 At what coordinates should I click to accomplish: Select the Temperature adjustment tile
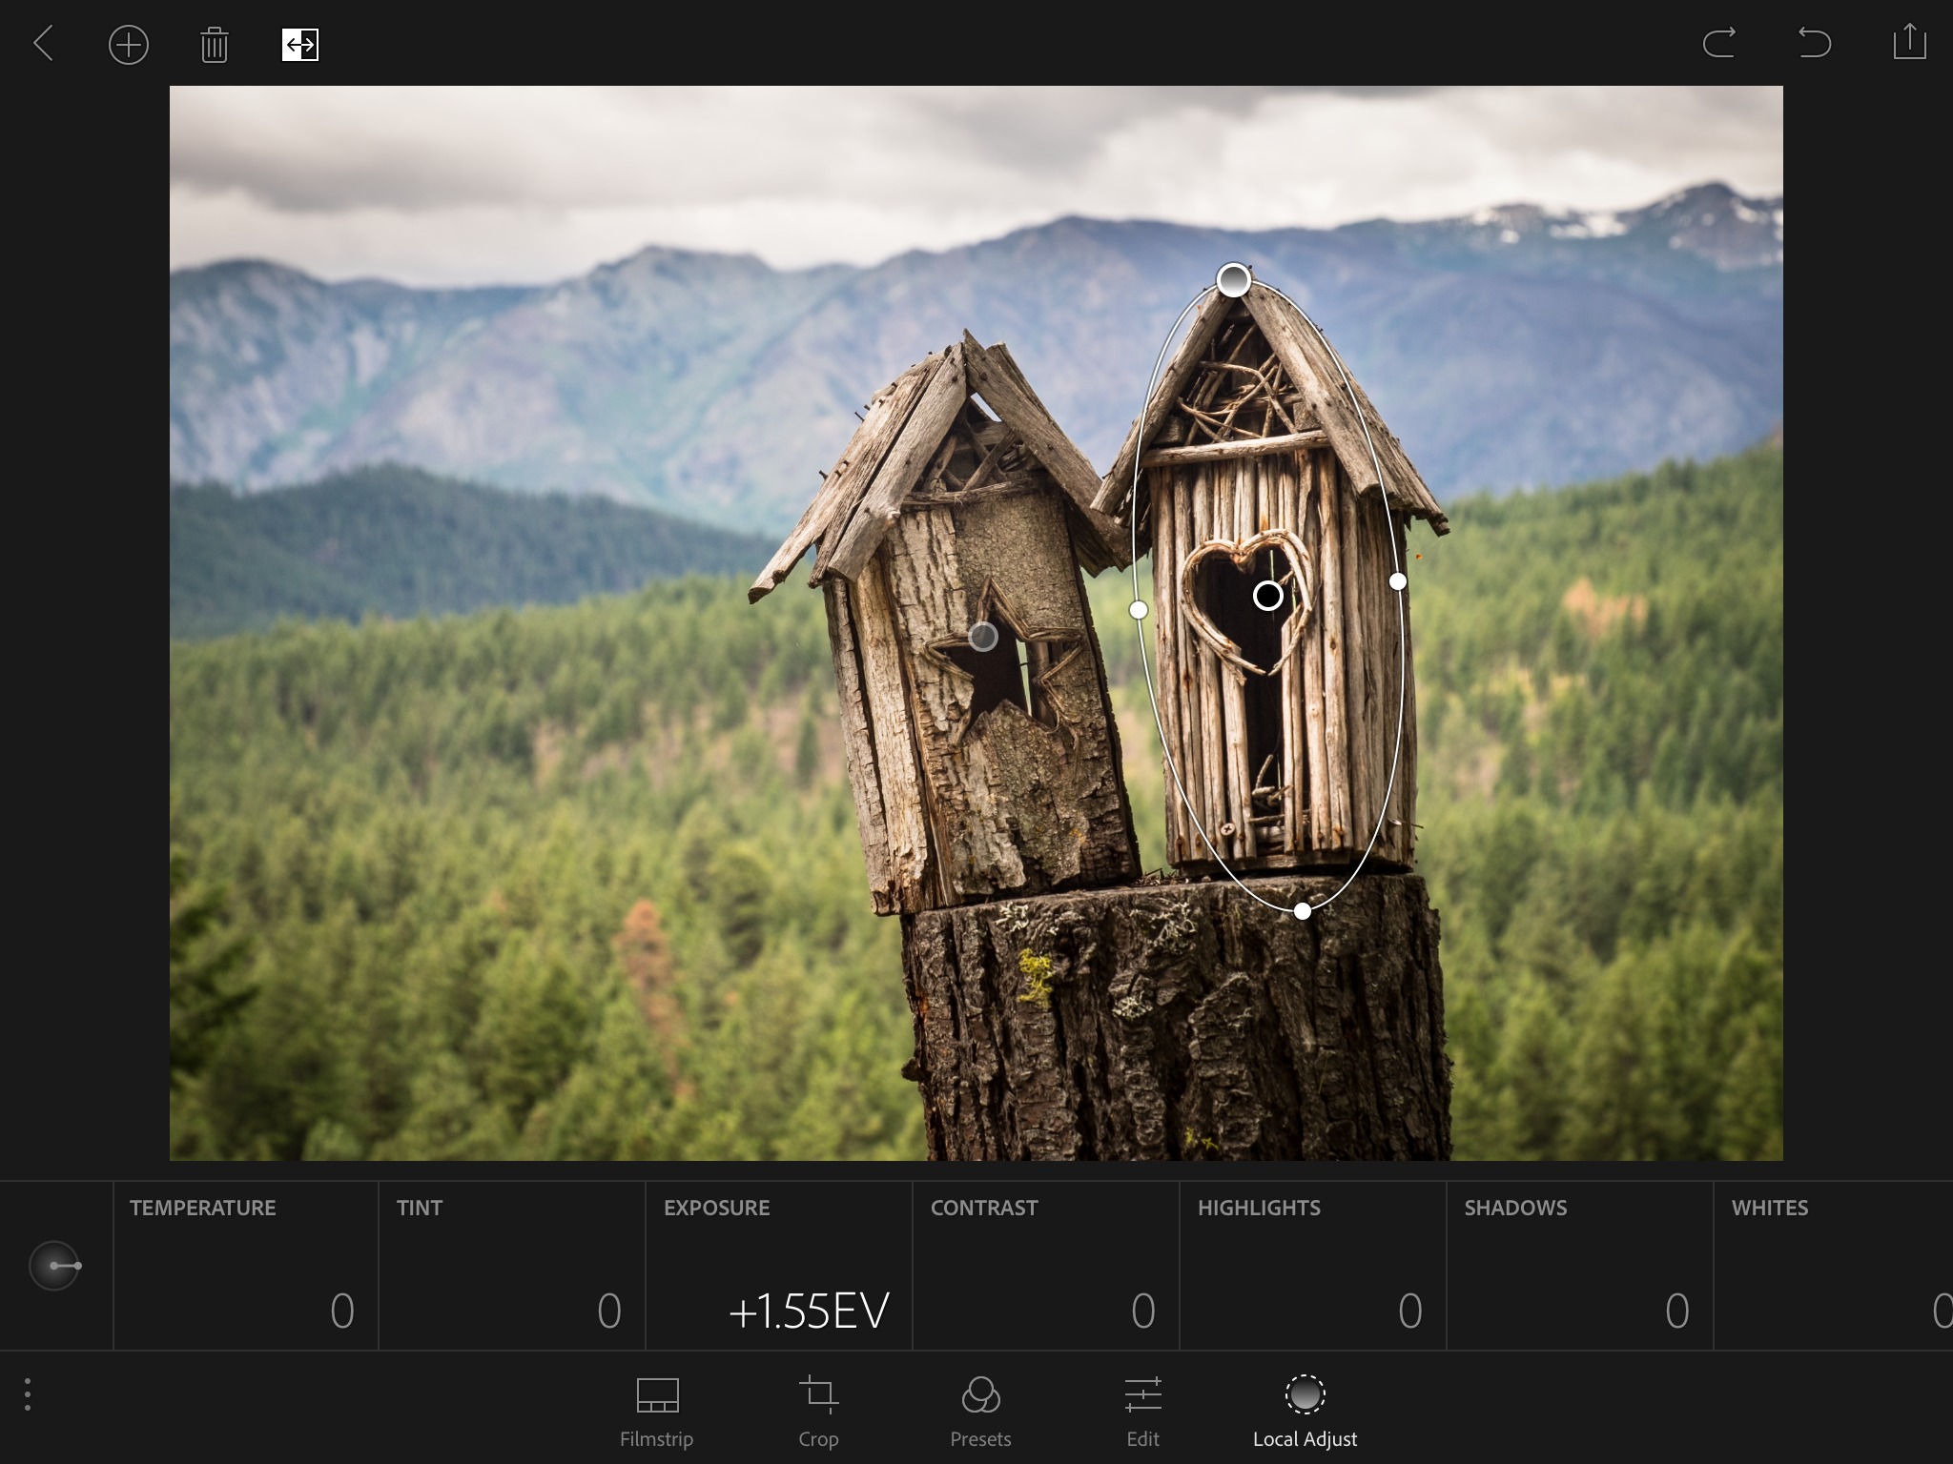click(245, 1266)
